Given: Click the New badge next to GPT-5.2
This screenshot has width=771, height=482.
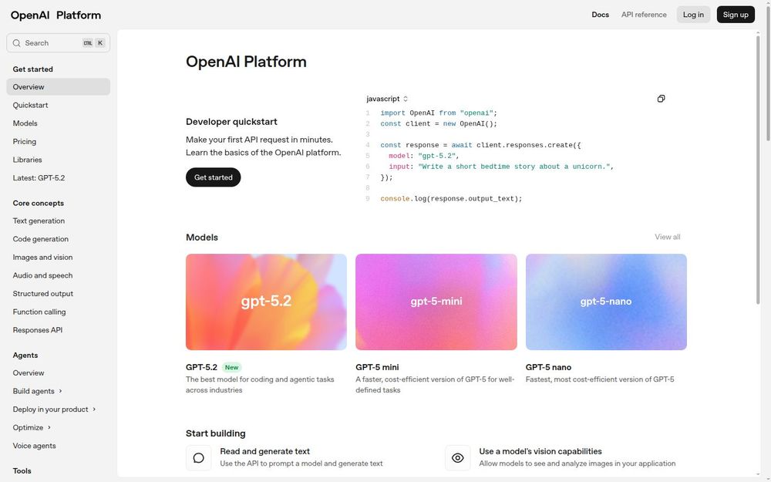Looking at the screenshot, I should click(231, 367).
